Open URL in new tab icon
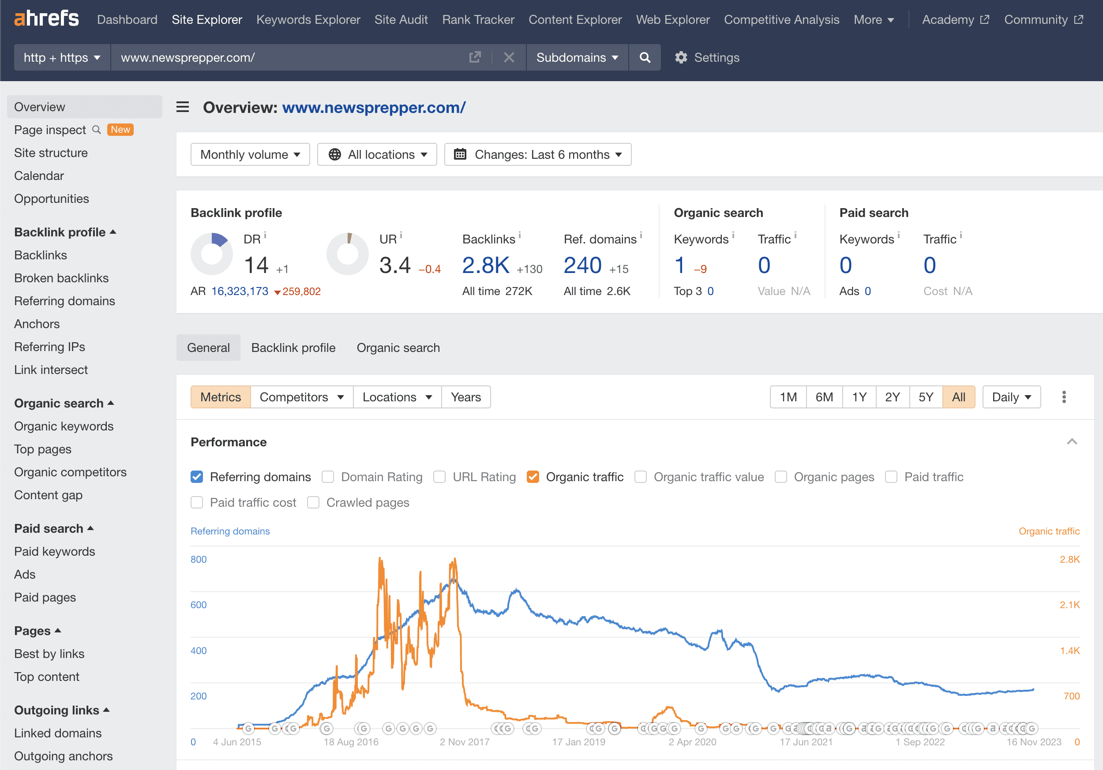The width and height of the screenshot is (1103, 770). pyautogui.click(x=475, y=58)
